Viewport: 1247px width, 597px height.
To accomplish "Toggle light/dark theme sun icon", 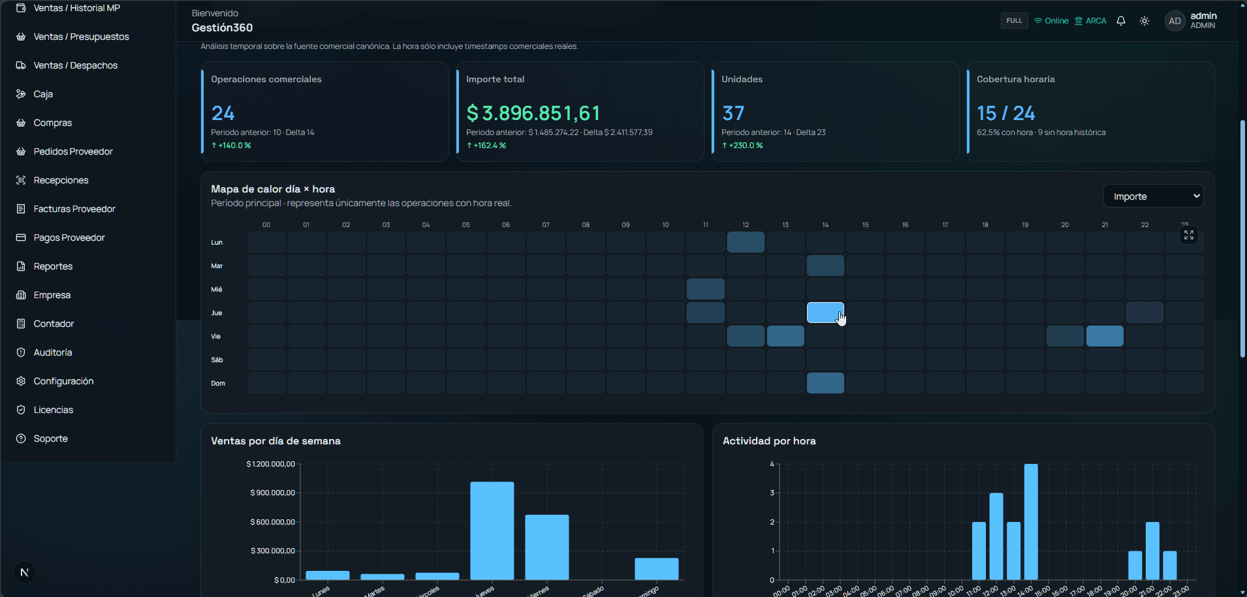I will [1144, 21].
